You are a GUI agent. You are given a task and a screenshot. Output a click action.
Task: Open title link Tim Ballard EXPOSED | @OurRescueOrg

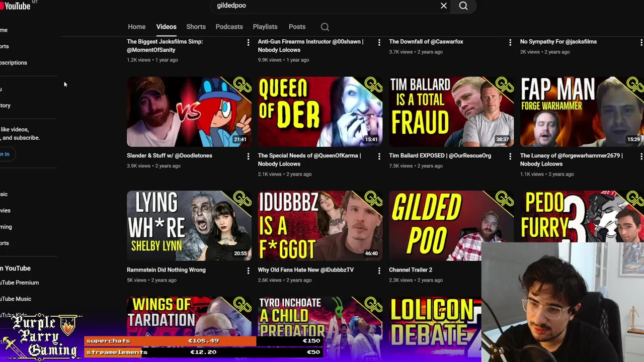coord(440,156)
